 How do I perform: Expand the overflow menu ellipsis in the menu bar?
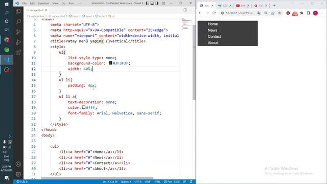(x=79, y=4)
